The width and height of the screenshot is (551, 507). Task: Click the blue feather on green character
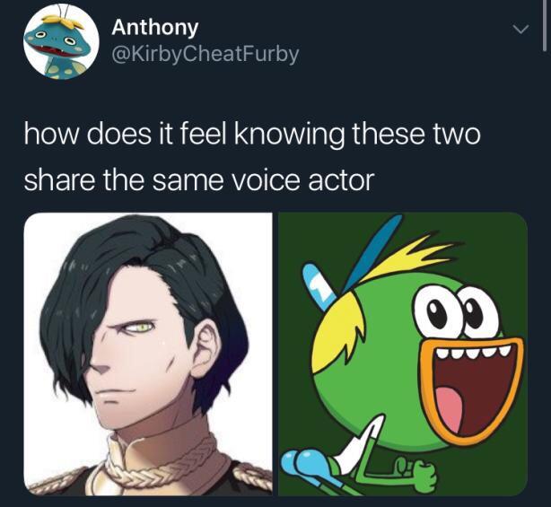click(373, 251)
